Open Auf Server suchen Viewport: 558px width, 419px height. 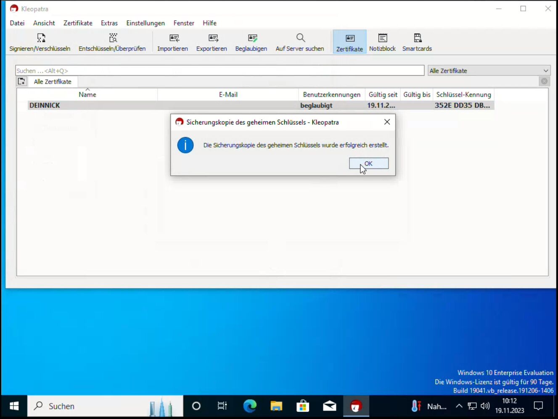pyautogui.click(x=300, y=42)
